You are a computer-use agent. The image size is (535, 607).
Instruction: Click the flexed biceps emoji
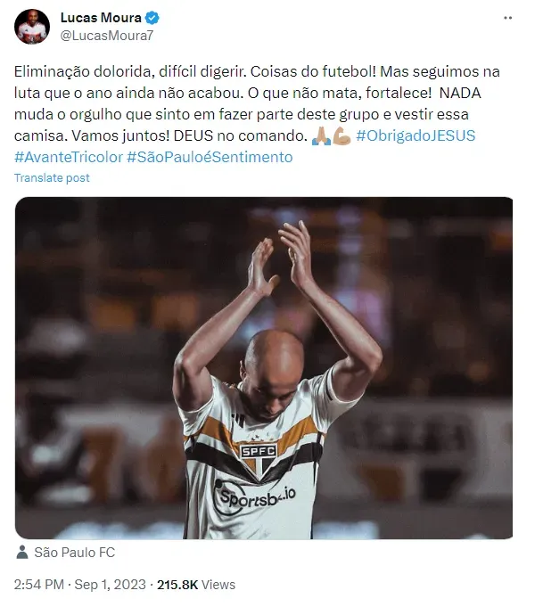342,135
